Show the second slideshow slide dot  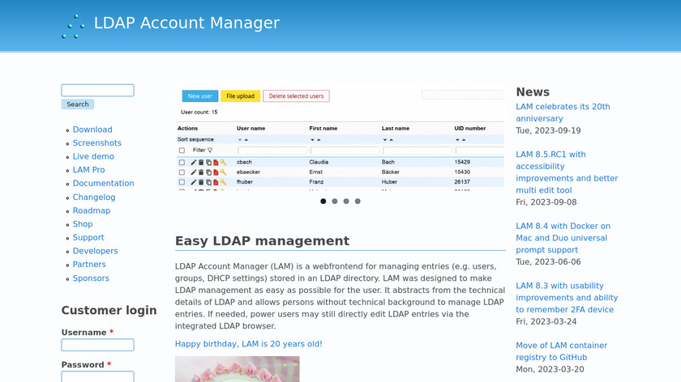pos(335,202)
